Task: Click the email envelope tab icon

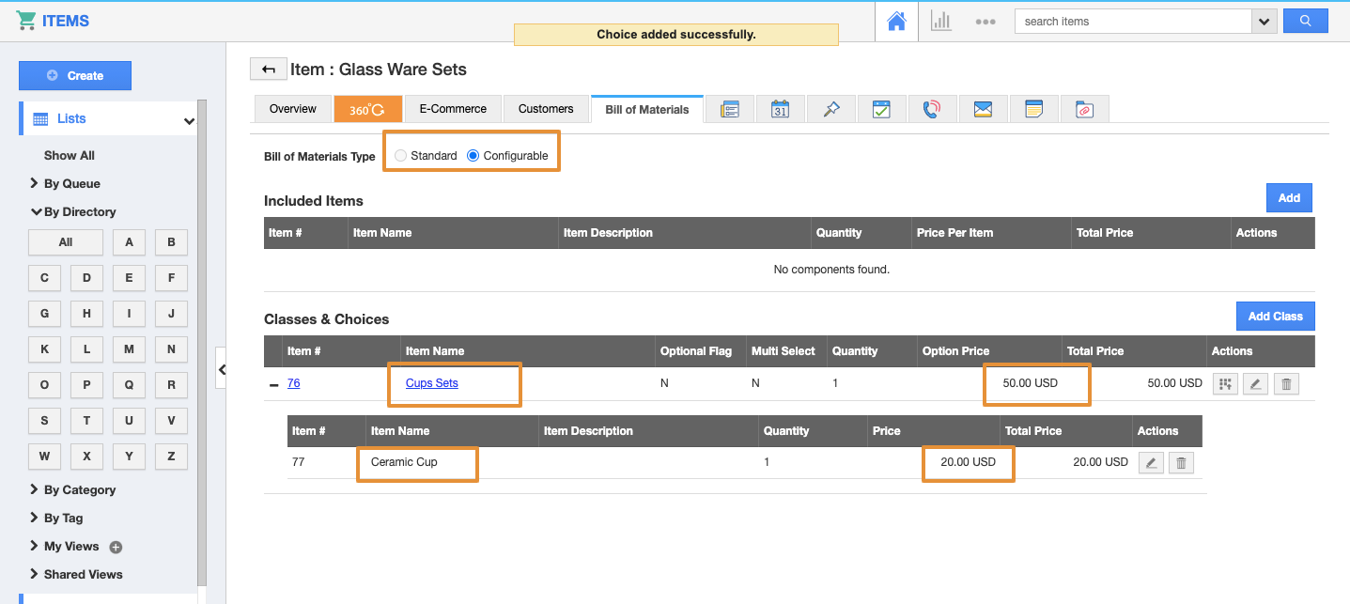Action: pyautogui.click(x=983, y=109)
